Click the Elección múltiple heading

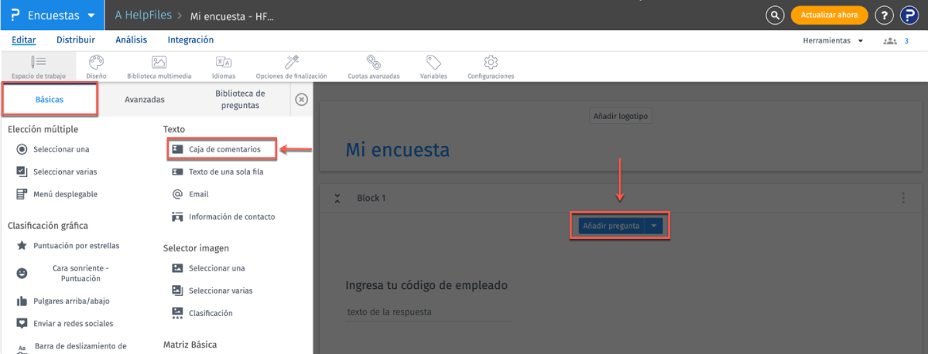click(x=43, y=129)
